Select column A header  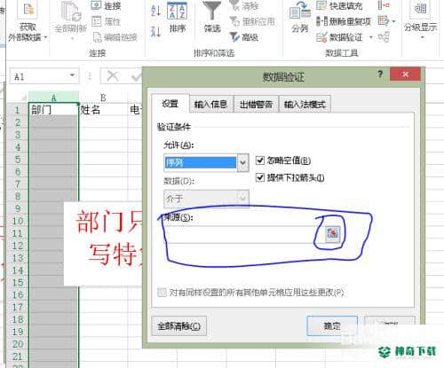point(53,98)
